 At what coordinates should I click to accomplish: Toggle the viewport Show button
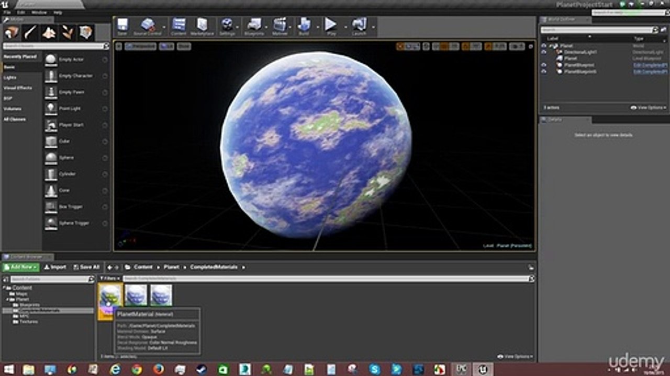coord(184,46)
